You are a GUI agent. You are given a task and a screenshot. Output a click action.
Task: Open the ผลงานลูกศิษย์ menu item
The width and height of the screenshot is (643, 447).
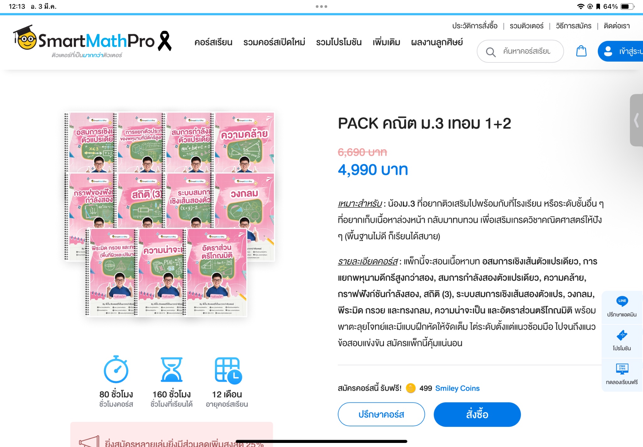[437, 42]
